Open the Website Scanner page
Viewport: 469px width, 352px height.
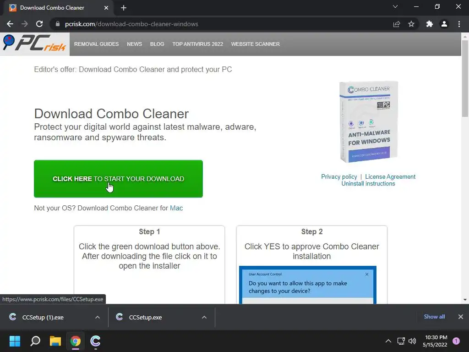(256, 44)
